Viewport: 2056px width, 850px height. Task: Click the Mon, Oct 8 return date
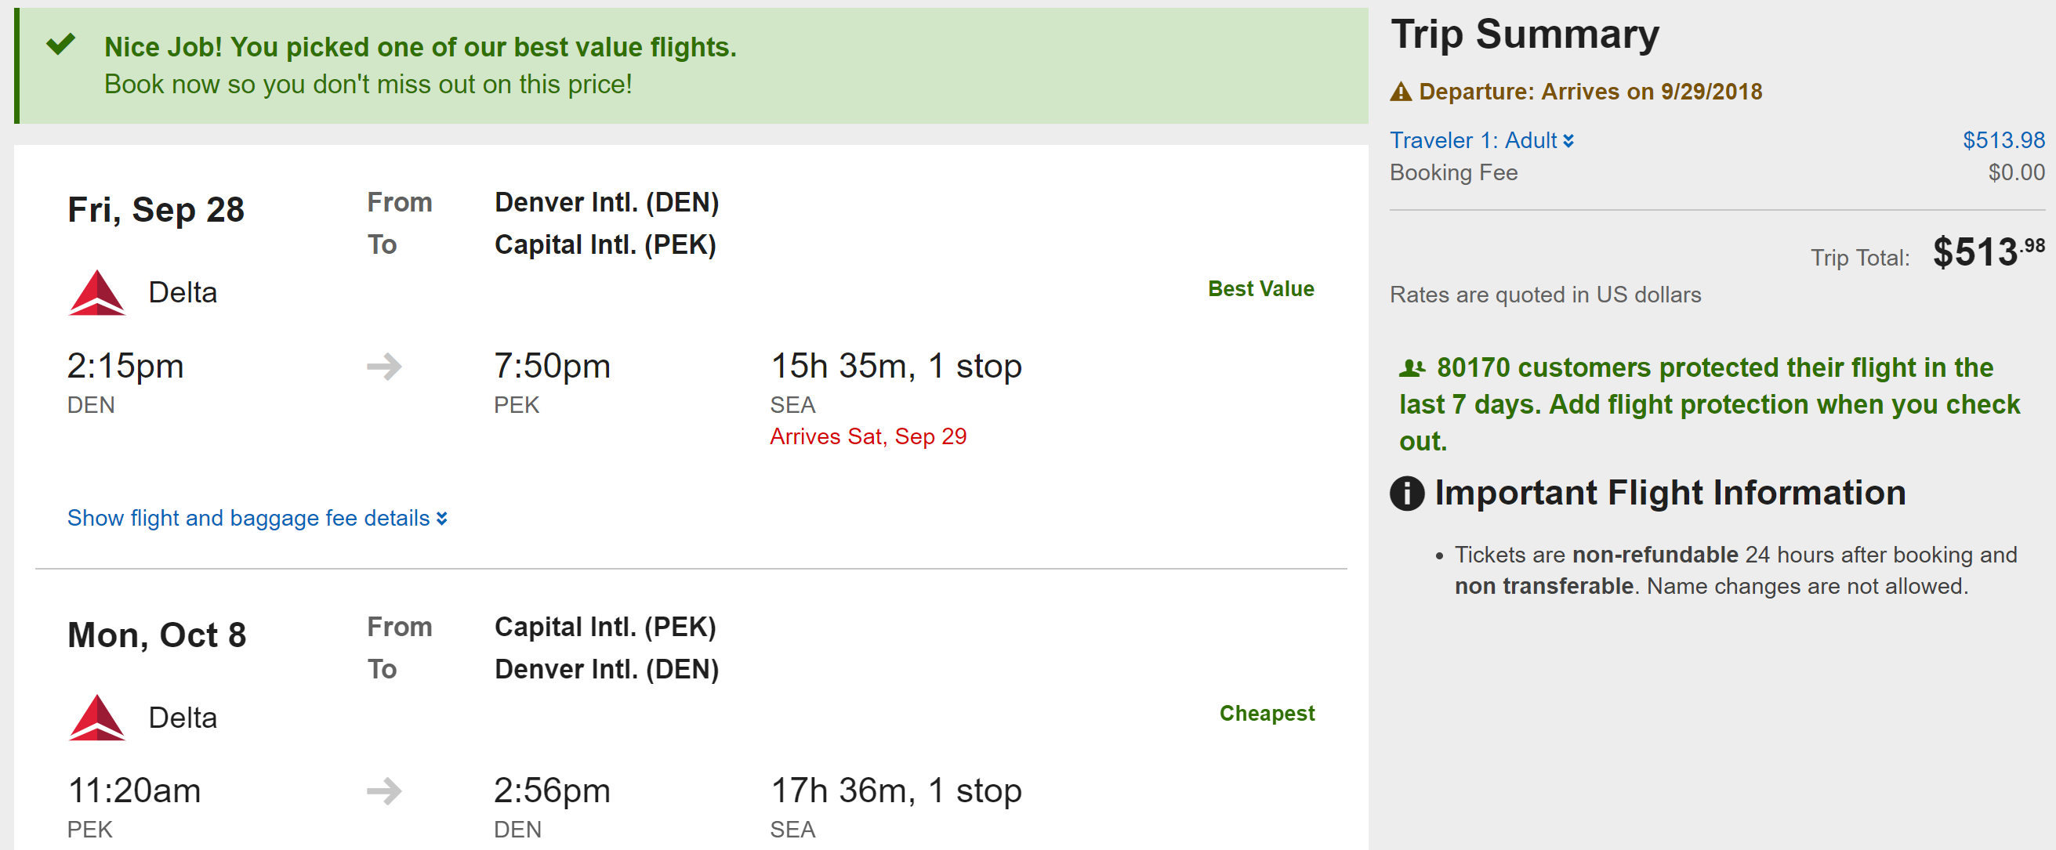[x=157, y=635]
